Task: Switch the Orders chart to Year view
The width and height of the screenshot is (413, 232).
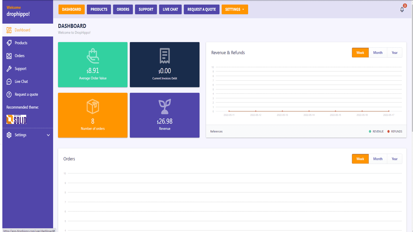Action: click(394, 159)
